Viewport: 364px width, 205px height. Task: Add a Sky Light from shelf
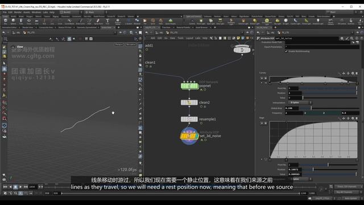(x=278, y=22)
